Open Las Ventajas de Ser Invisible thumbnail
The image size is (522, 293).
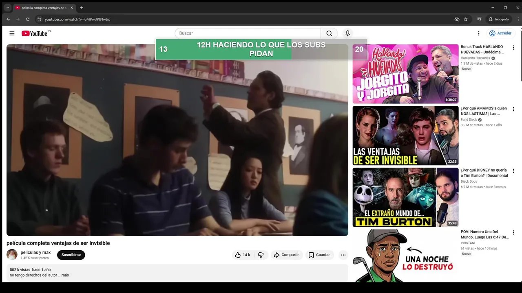click(x=405, y=136)
